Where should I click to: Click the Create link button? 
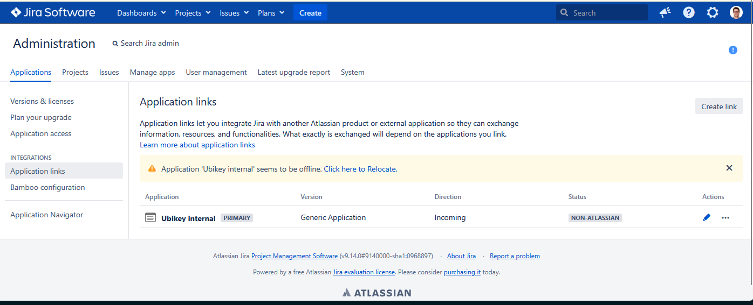[718, 106]
